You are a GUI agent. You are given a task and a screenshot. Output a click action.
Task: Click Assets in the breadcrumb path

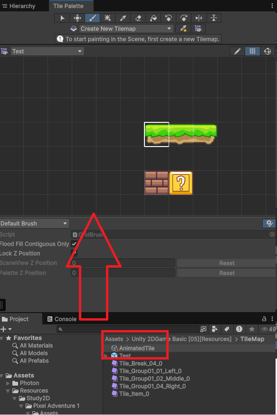[x=114, y=339]
